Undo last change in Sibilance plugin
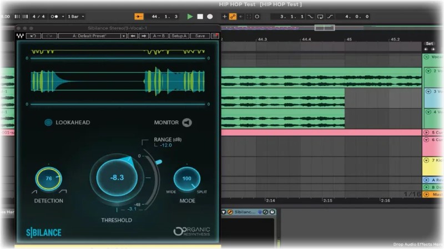The height and width of the screenshot is (249, 444). pos(33,36)
